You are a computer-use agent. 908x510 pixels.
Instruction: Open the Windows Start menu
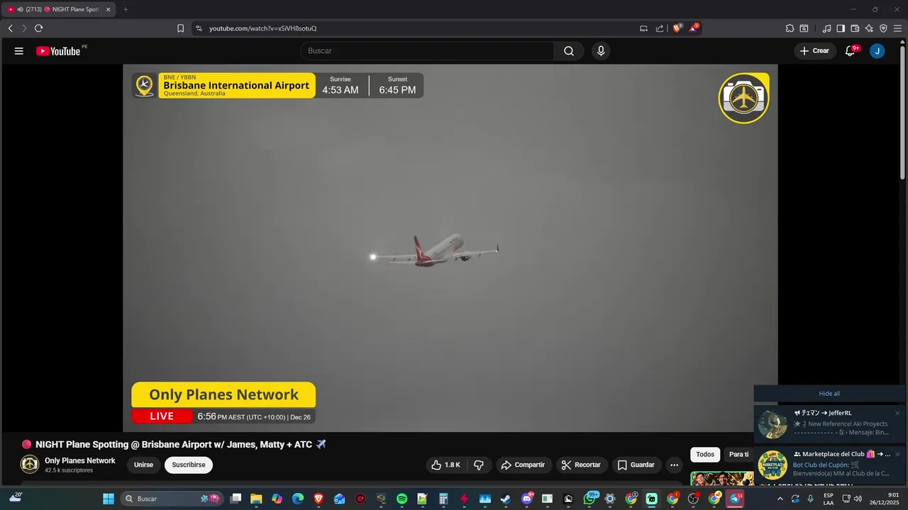click(x=109, y=499)
